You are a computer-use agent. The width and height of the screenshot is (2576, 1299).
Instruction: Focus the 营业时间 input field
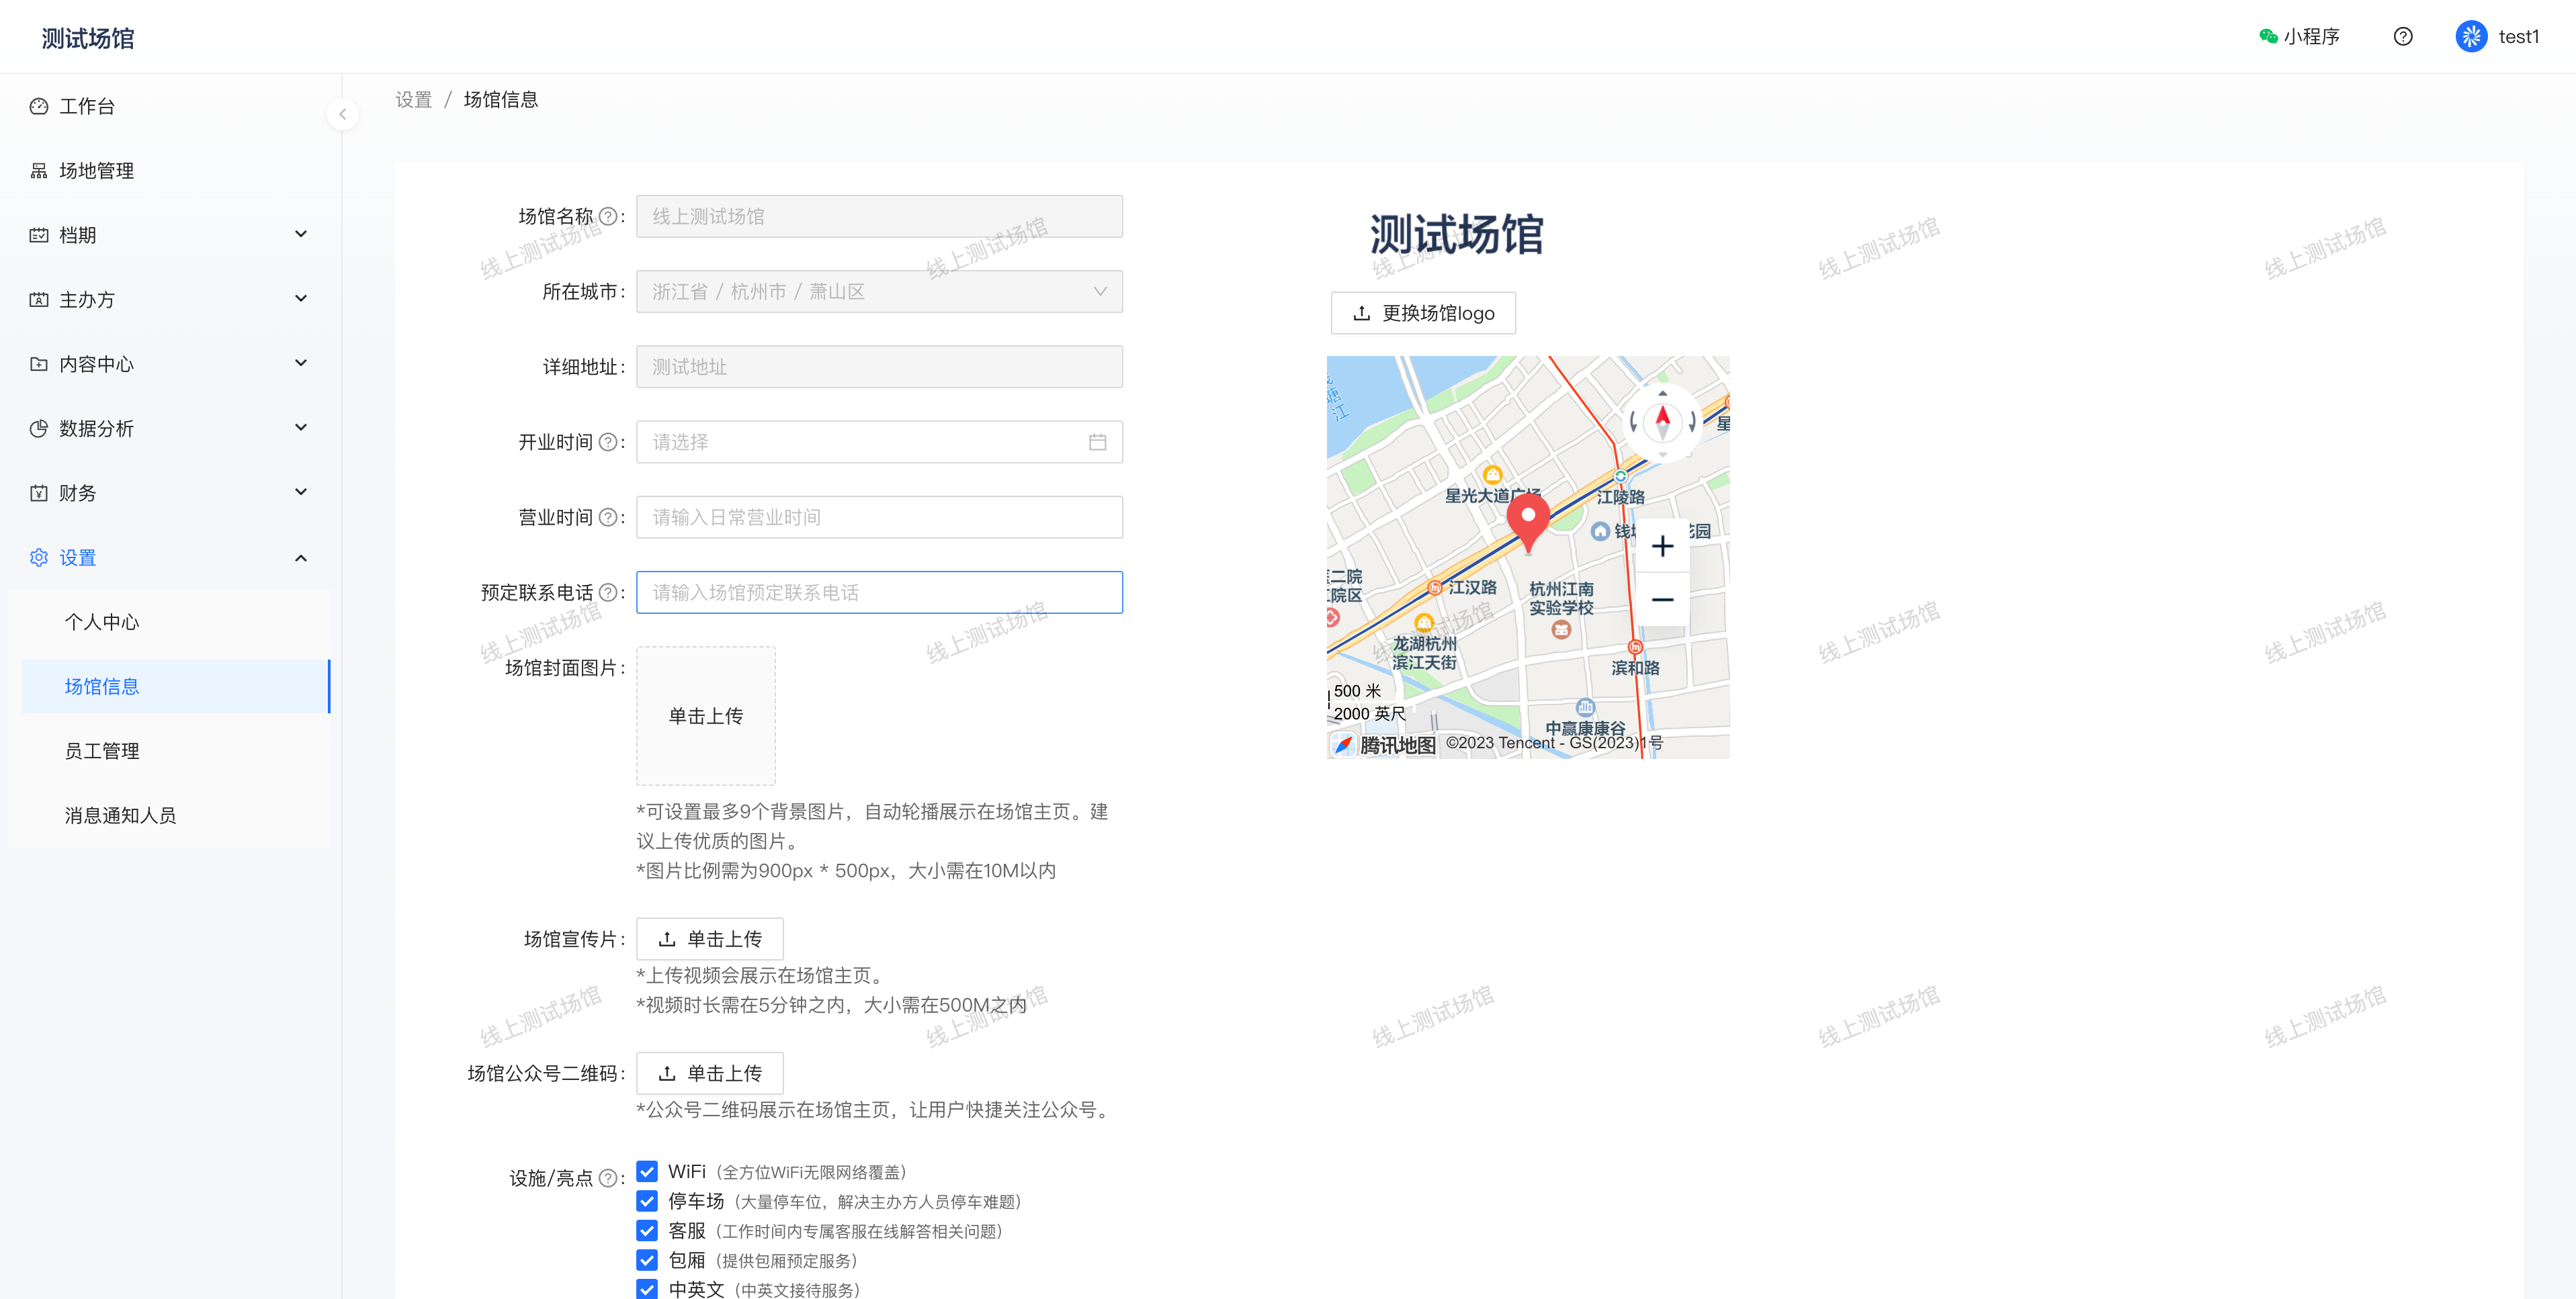click(879, 517)
